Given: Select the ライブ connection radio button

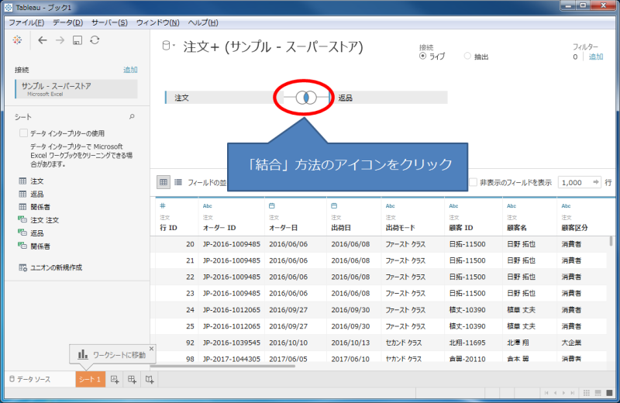Looking at the screenshot, I should [x=422, y=56].
